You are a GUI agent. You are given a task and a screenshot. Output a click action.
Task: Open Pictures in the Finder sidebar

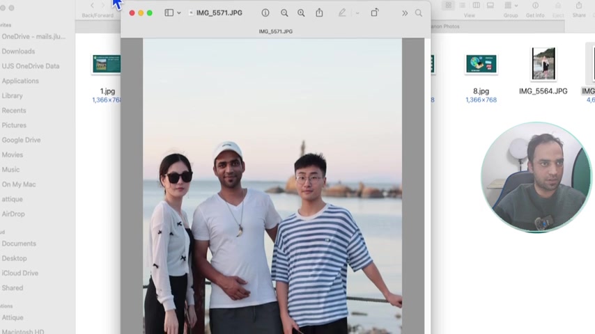[x=14, y=125]
